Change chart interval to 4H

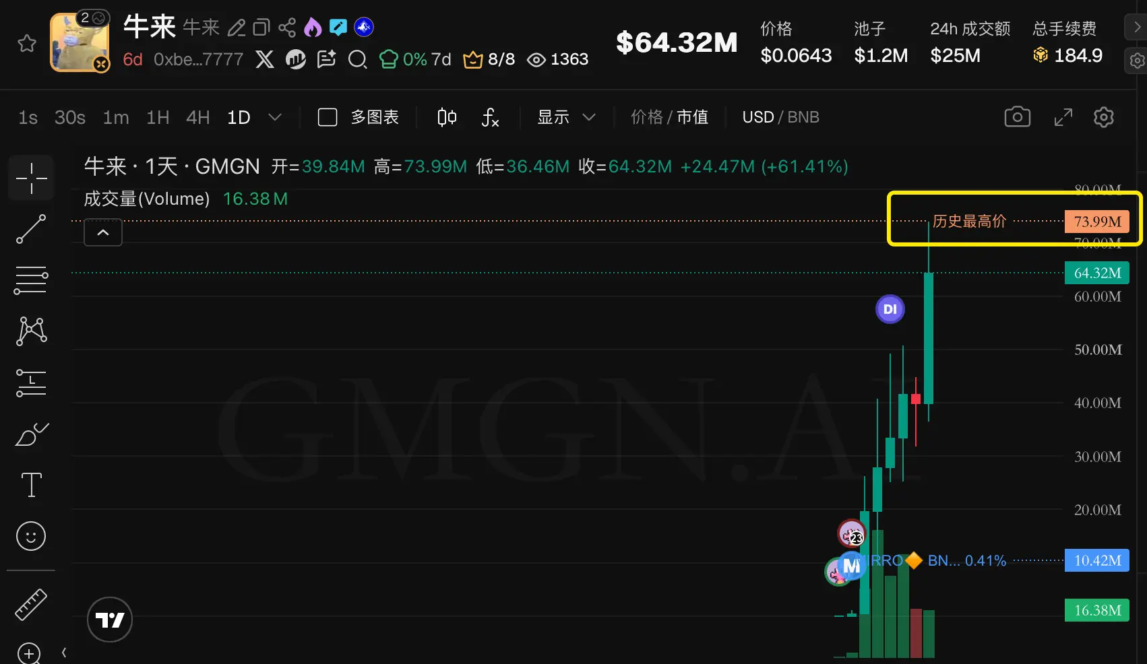coord(198,118)
